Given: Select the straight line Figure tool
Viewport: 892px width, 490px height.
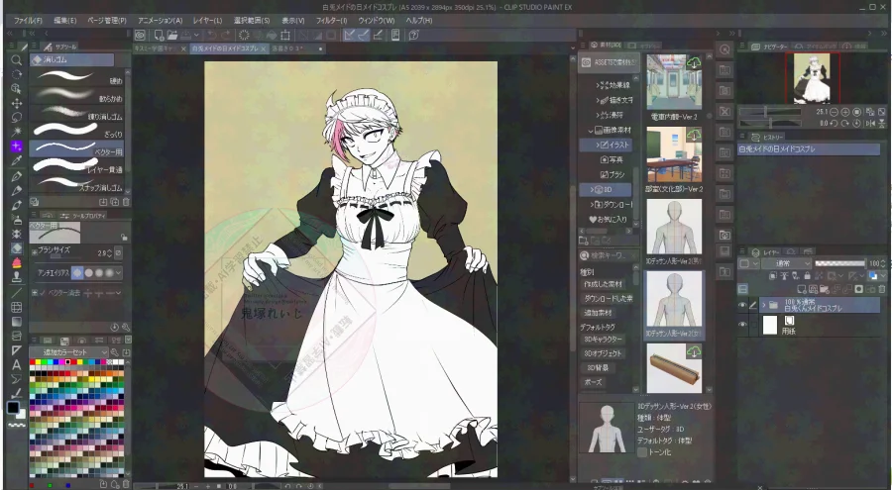Looking at the screenshot, I should pyautogui.click(x=17, y=292).
